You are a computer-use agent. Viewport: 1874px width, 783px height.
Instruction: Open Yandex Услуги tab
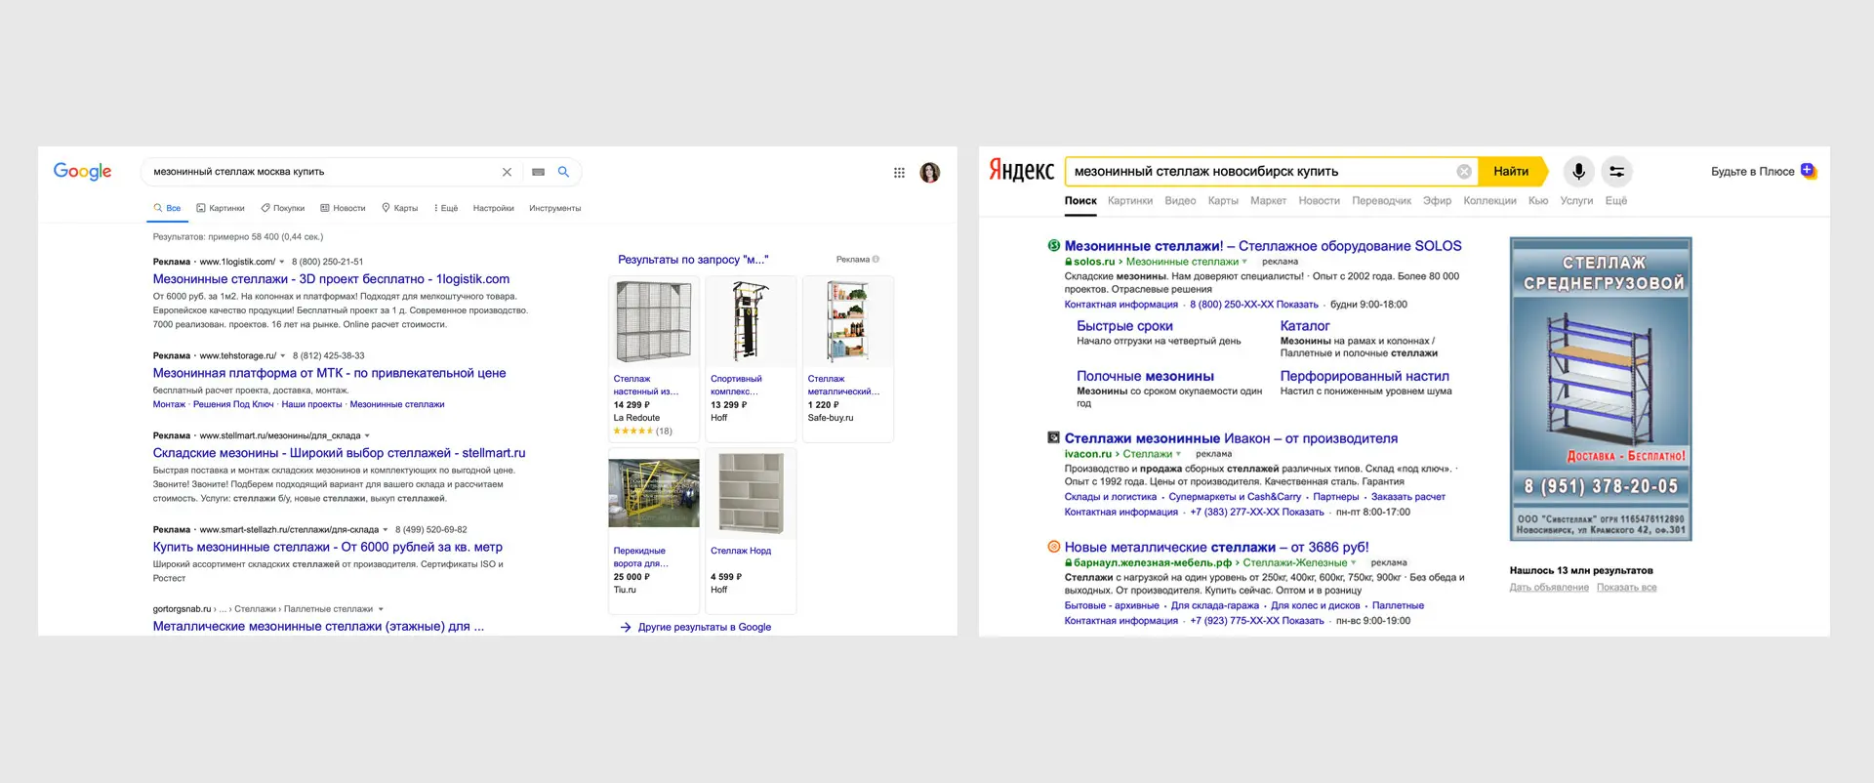[x=1576, y=201]
